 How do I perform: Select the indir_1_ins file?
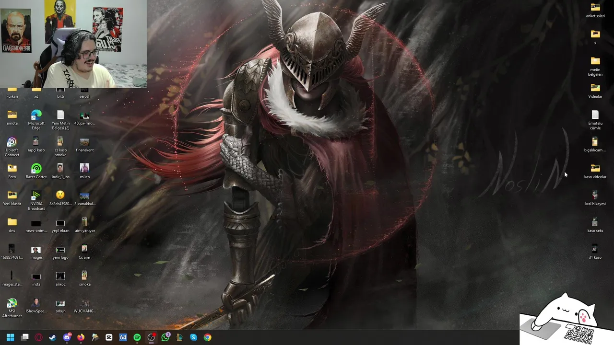60,172
